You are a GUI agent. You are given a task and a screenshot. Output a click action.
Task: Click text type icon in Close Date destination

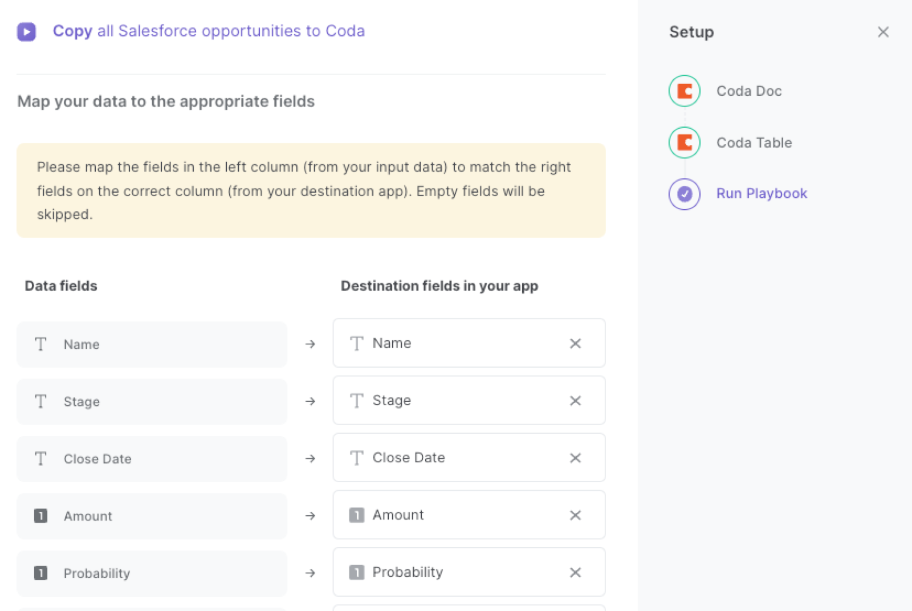356,458
